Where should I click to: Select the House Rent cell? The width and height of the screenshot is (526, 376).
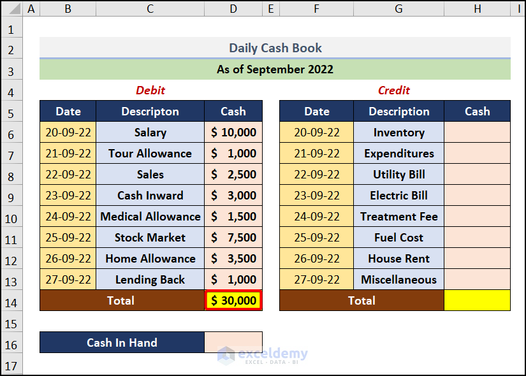click(399, 259)
